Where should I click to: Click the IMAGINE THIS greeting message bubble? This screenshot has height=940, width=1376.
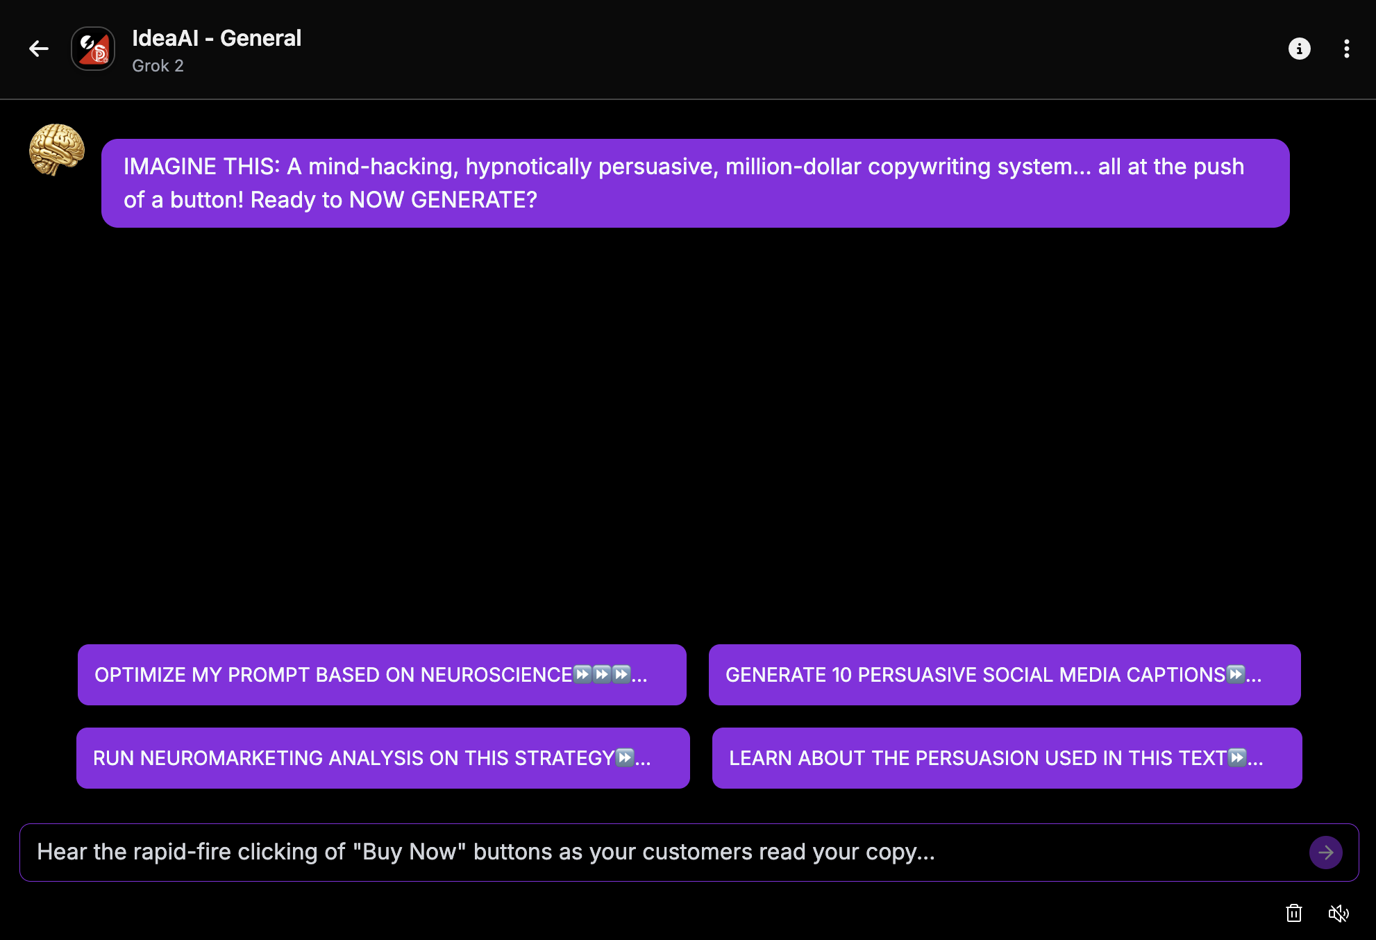pos(695,183)
